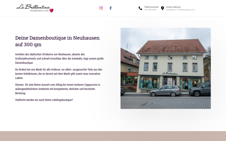The height and width of the screenshot is (141, 226).
Task: Open the Facebook page icon
Action: 110,8
